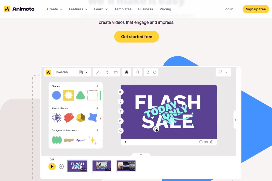Select the text tool icon beside canvas
The width and height of the screenshot is (272, 181).
[x=121, y=111]
